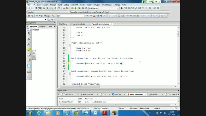This screenshot has width=206, height=116.
Task: Click the Stop debugger icon
Action: (x=150, y=8)
